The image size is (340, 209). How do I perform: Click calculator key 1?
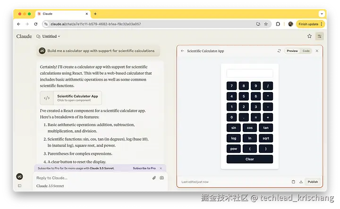[231, 107]
